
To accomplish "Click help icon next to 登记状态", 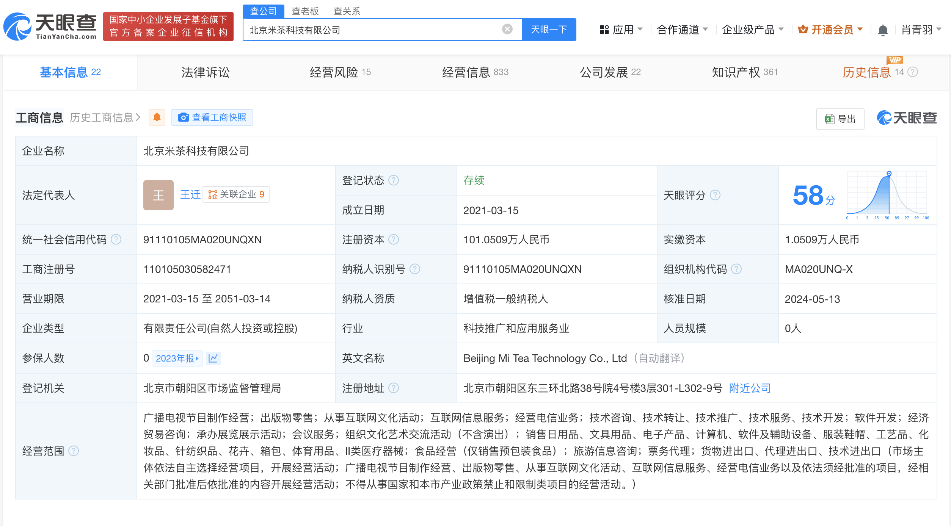I will tap(394, 180).
